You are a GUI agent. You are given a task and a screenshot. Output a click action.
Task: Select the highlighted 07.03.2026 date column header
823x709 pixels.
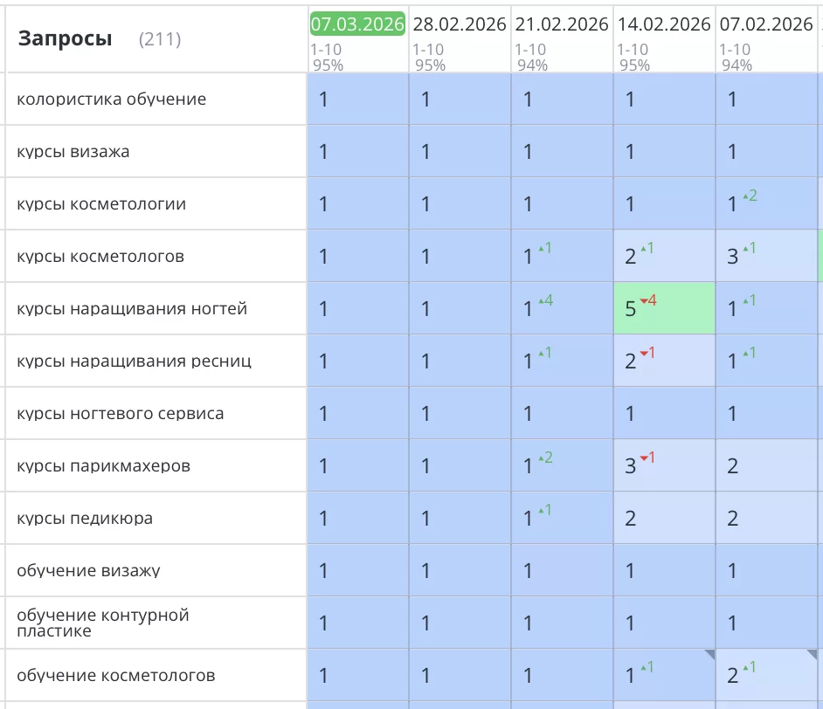pyautogui.click(x=357, y=24)
